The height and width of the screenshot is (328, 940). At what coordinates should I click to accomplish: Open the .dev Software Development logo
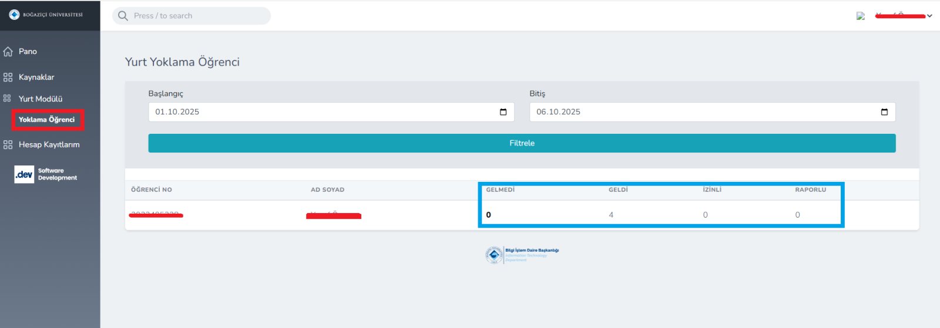pos(46,174)
